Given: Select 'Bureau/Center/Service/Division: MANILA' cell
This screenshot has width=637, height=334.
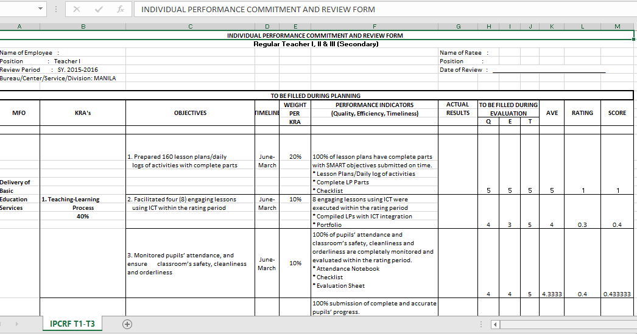Looking at the screenshot, I should (x=58, y=78).
